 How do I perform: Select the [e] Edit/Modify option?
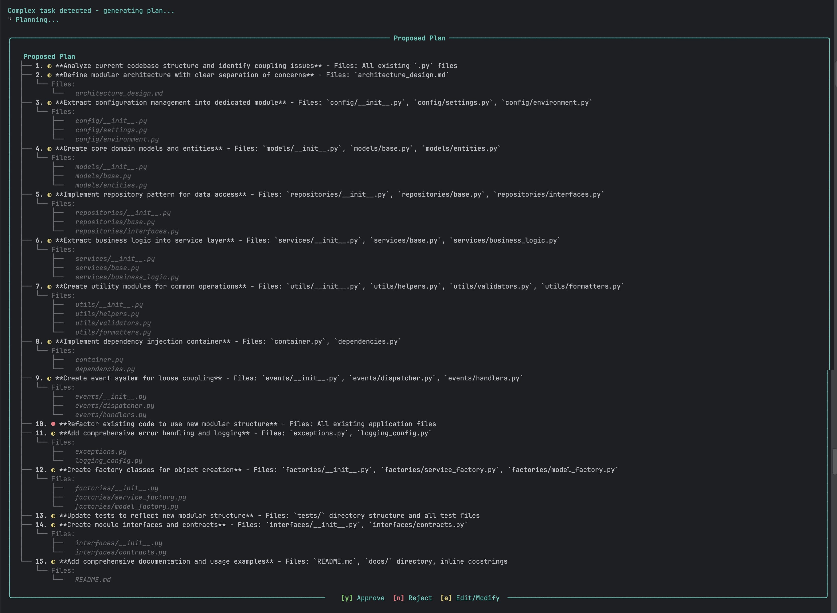(470, 598)
